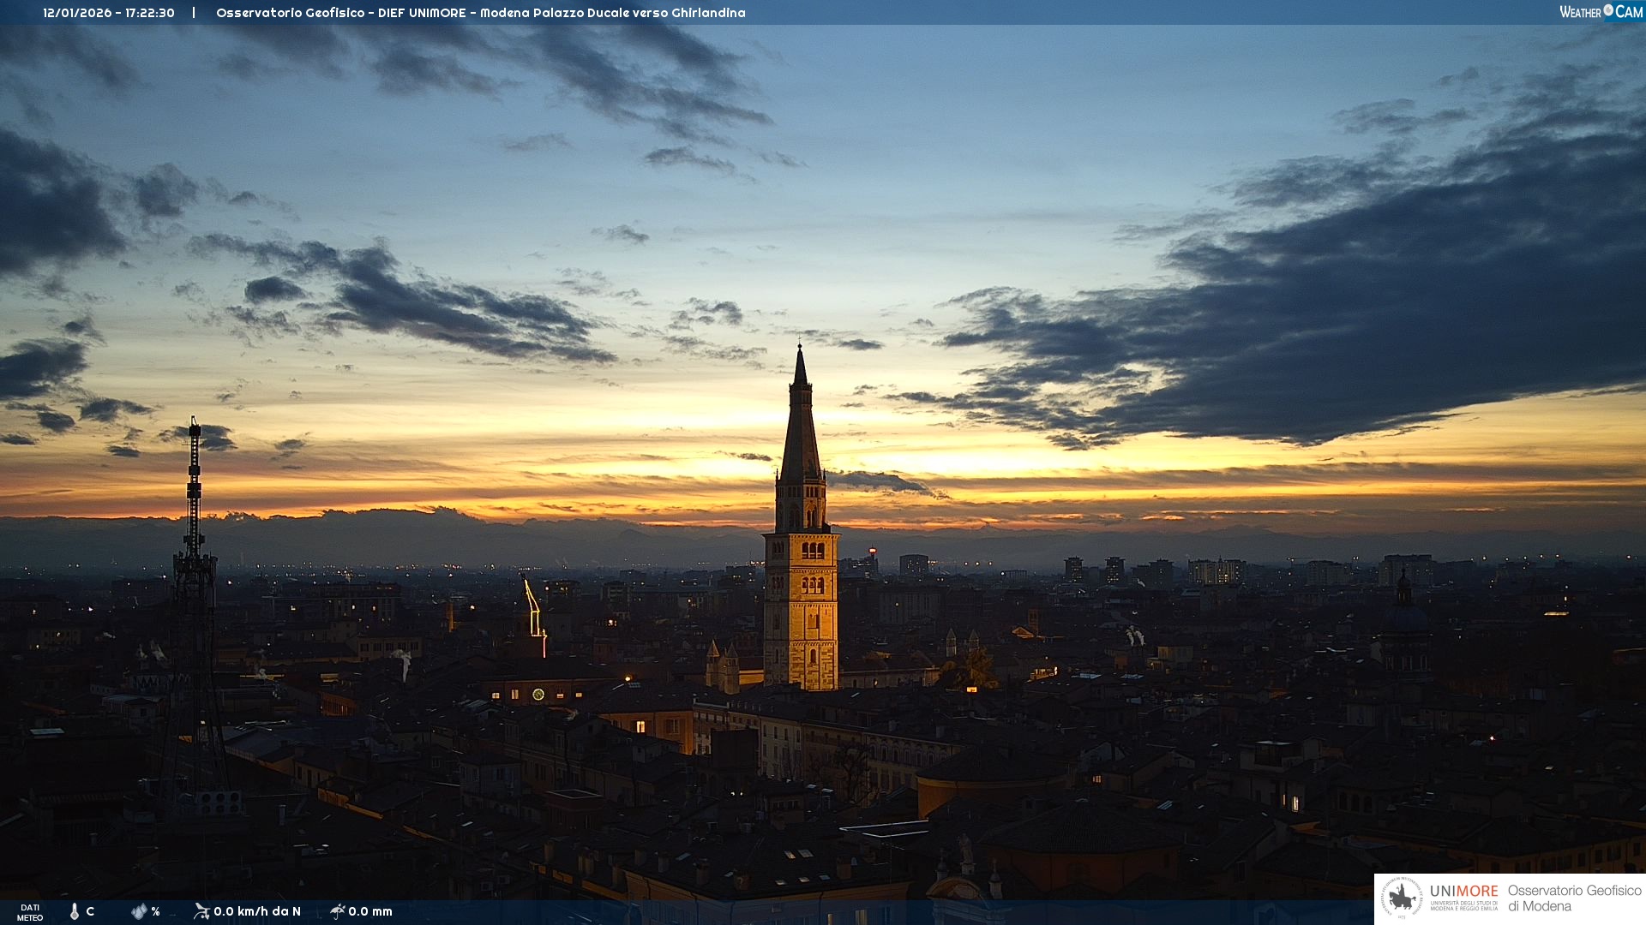Click the DATI METEO label
The image size is (1646, 925).
pyautogui.click(x=30, y=912)
